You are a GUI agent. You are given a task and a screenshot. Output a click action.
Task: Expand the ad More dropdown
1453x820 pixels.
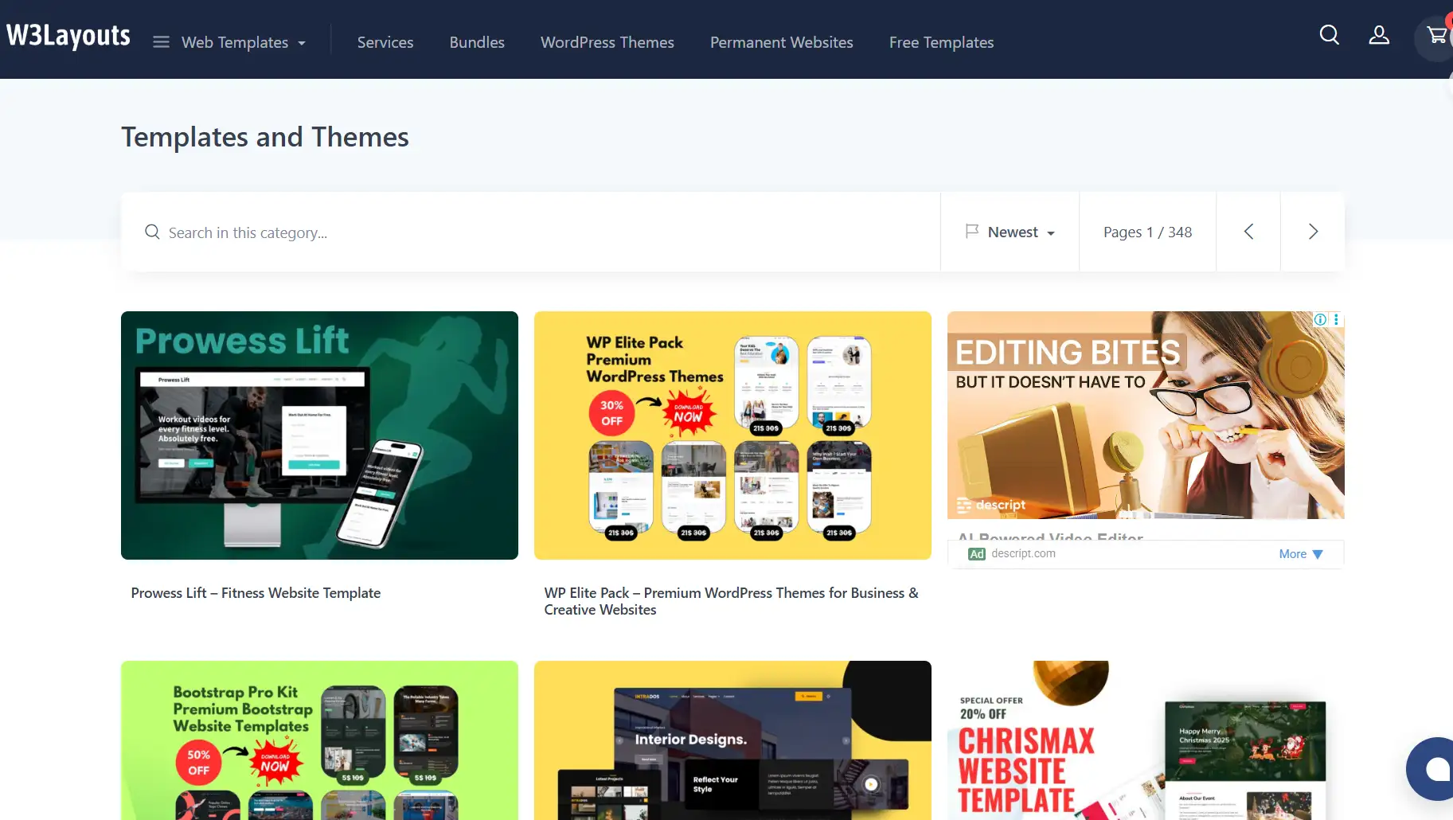(x=1301, y=554)
